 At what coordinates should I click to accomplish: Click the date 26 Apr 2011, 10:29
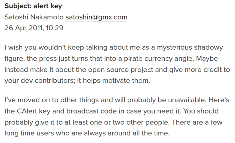34,28
